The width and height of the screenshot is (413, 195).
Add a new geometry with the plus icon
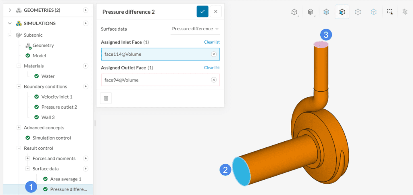[86, 10]
